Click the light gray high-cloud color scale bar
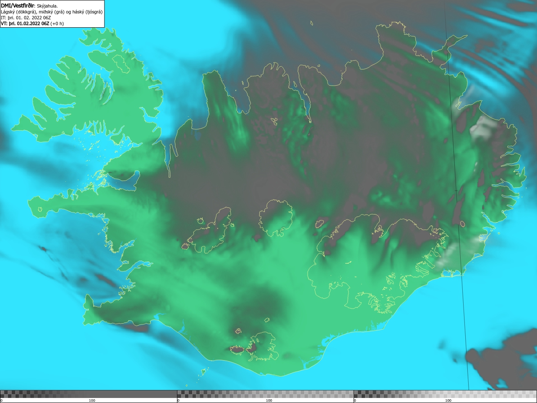Viewport: 537px width, 403px height. 445,394
